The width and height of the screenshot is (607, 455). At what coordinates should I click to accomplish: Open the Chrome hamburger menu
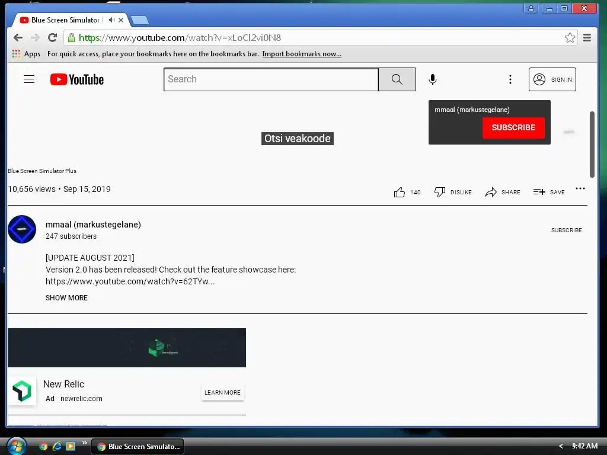(x=587, y=37)
